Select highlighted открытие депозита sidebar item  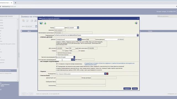tap(8, 71)
